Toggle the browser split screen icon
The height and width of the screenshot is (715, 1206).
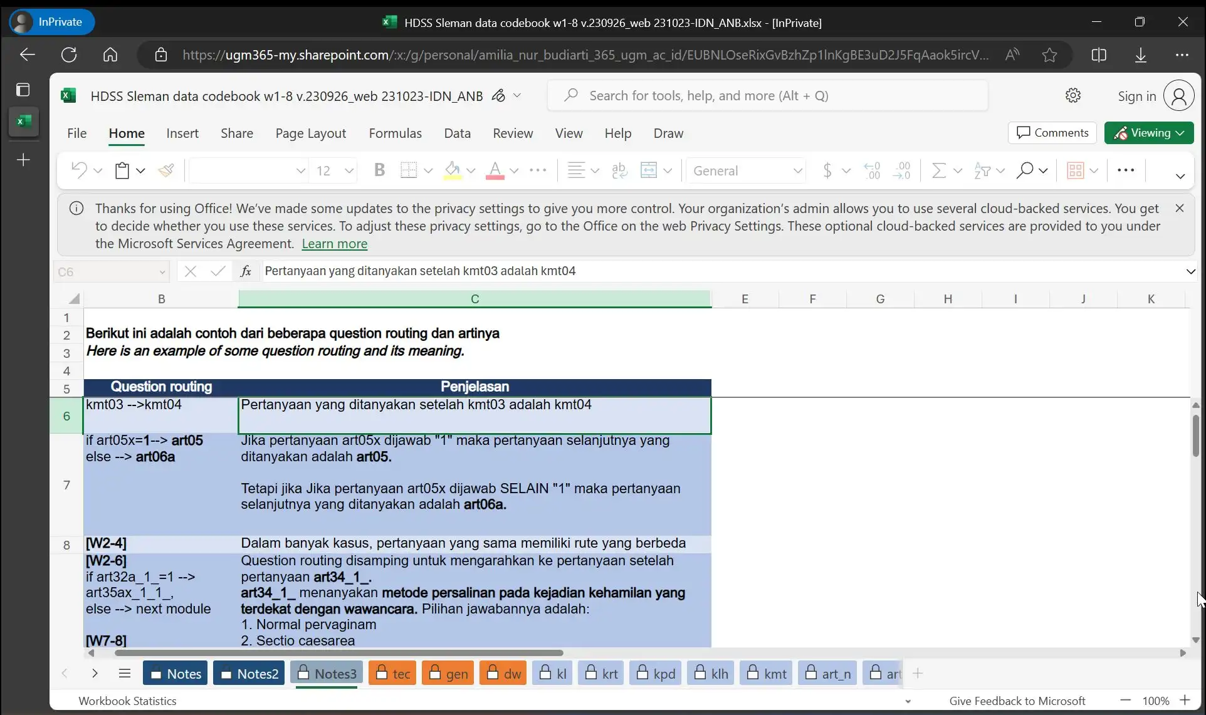(1099, 55)
